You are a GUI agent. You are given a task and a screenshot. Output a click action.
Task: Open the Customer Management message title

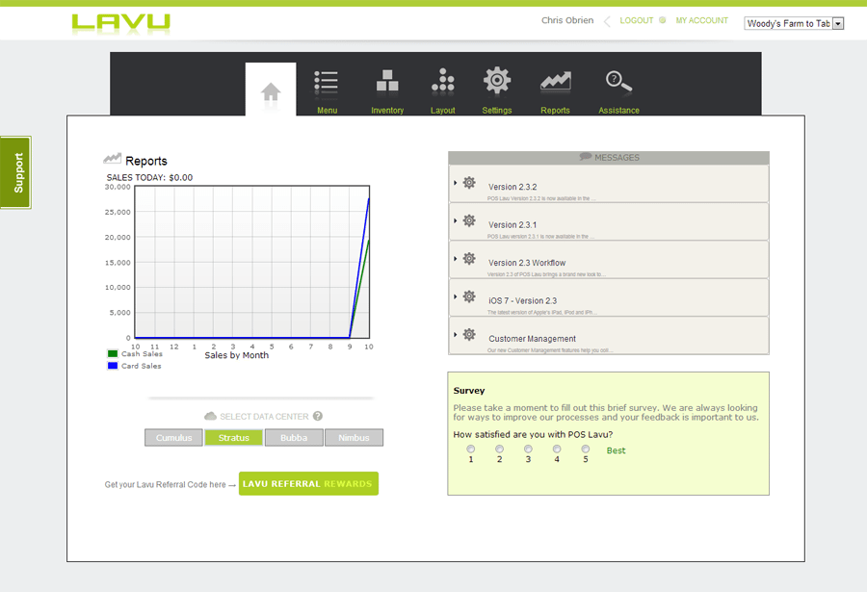[x=532, y=339]
